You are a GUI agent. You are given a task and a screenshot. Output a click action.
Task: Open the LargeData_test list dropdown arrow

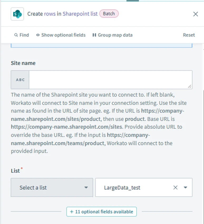(185, 187)
